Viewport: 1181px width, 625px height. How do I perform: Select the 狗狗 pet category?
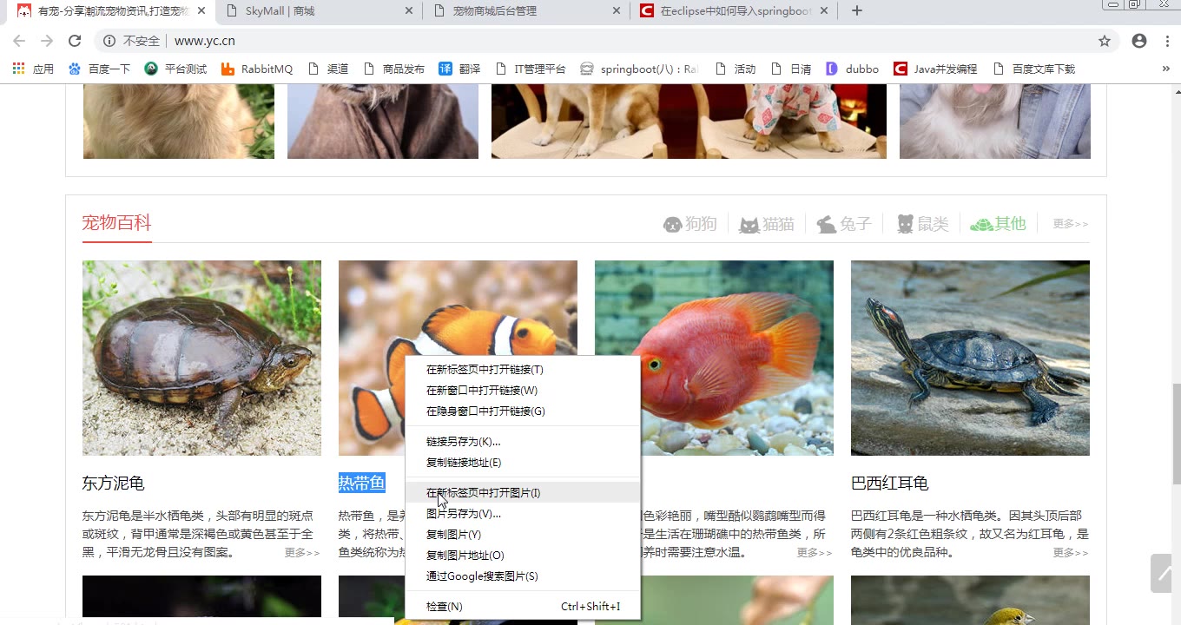coord(690,224)
